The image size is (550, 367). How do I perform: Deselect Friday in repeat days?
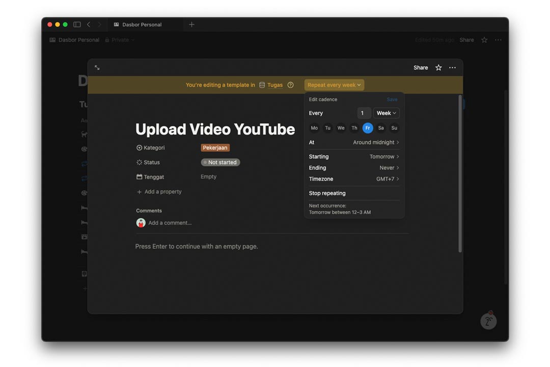pos(367,128)
